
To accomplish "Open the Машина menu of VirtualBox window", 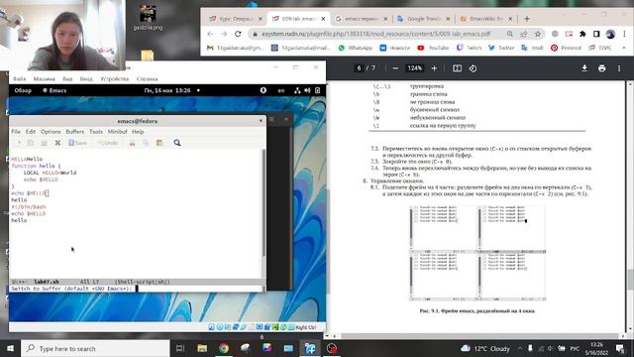I will [44, 79].
